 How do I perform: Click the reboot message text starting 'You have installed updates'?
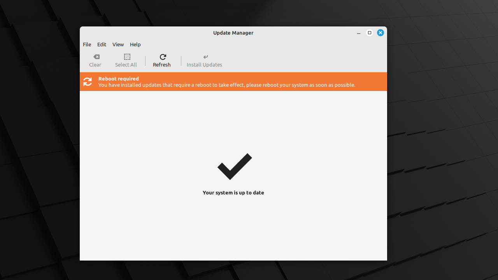coord(227,85)
